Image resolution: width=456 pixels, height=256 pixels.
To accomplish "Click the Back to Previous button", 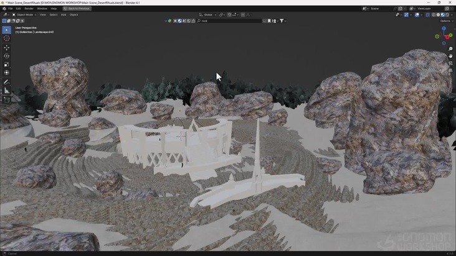I will pos(77,9).
